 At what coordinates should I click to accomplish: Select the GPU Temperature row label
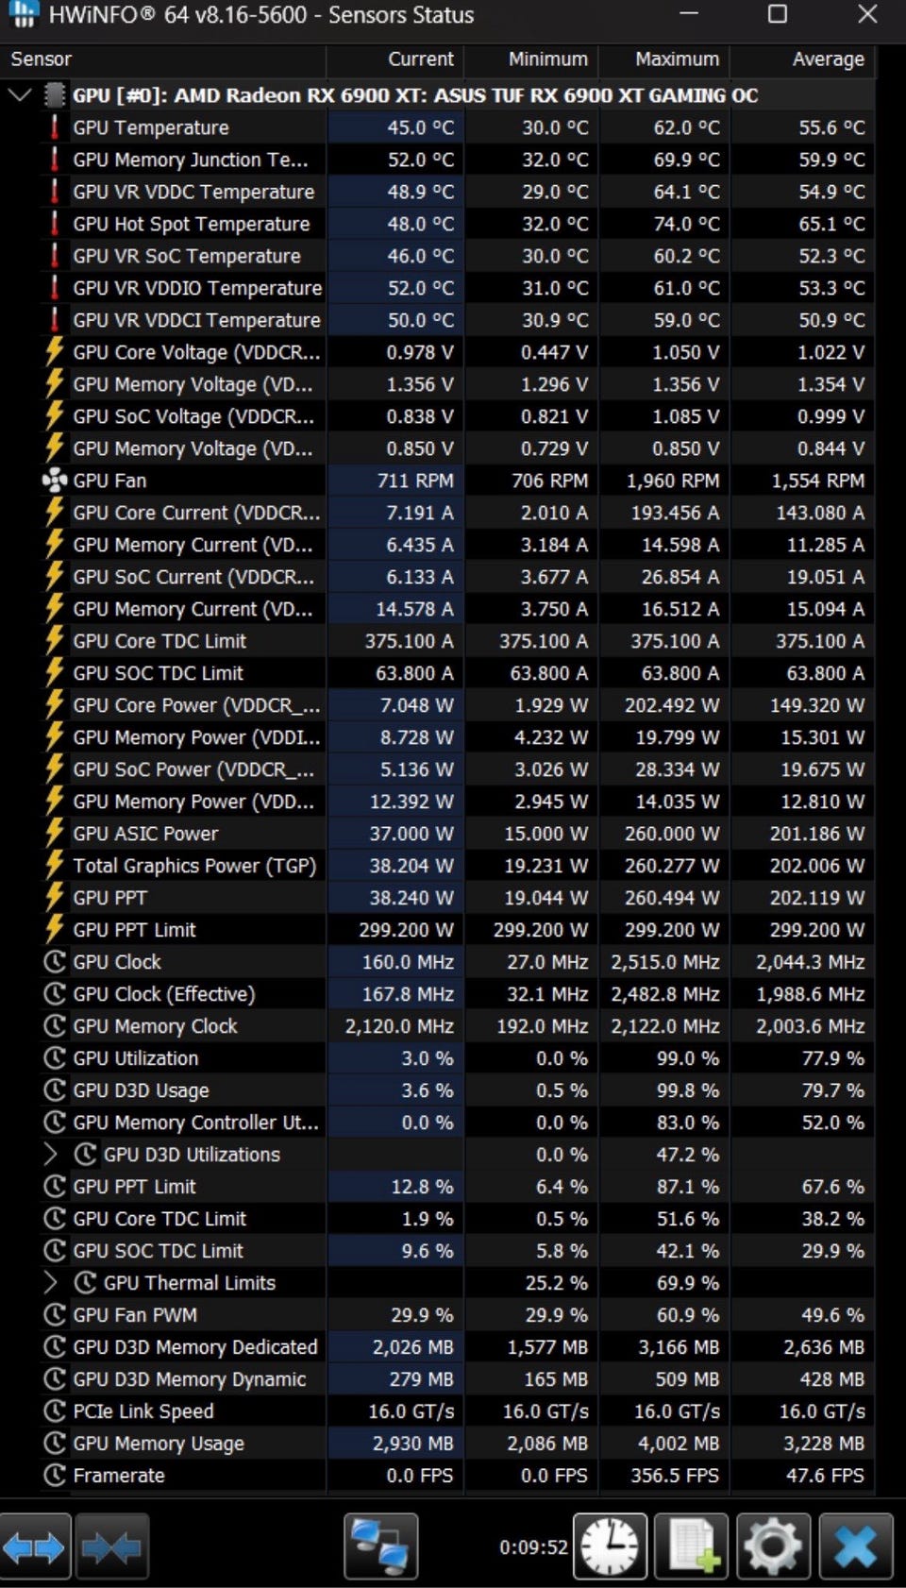151,127
